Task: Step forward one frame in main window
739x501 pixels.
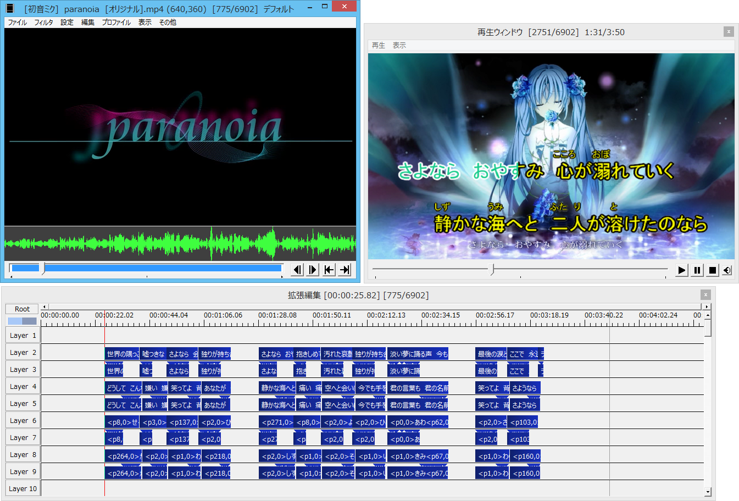Action: [x=313, y=269]
